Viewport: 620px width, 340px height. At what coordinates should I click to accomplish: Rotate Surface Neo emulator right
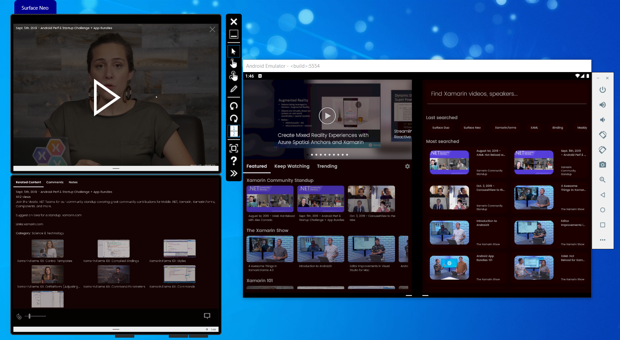(x=234, y=118)
